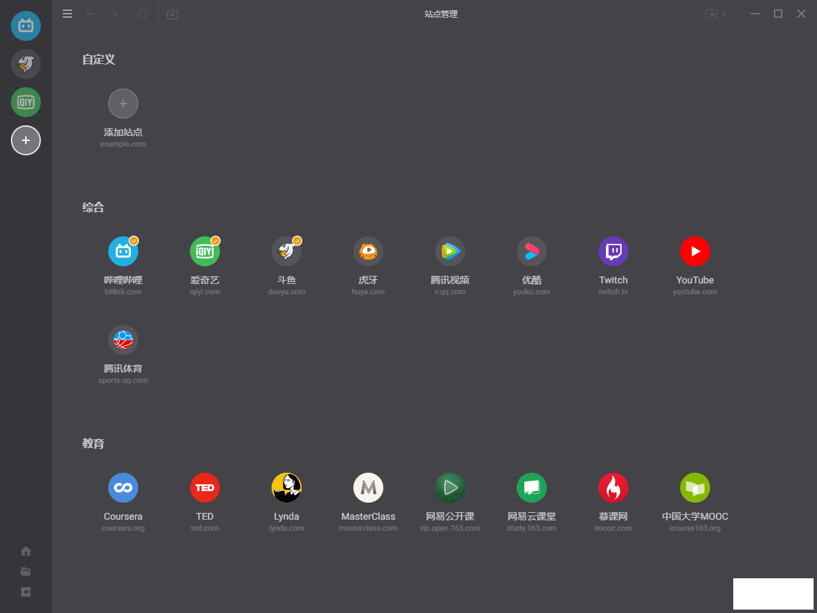This screenshot has height=613, width=817.
Task: Click the twitch.tv address text
Action: click(x=613, y=292)
